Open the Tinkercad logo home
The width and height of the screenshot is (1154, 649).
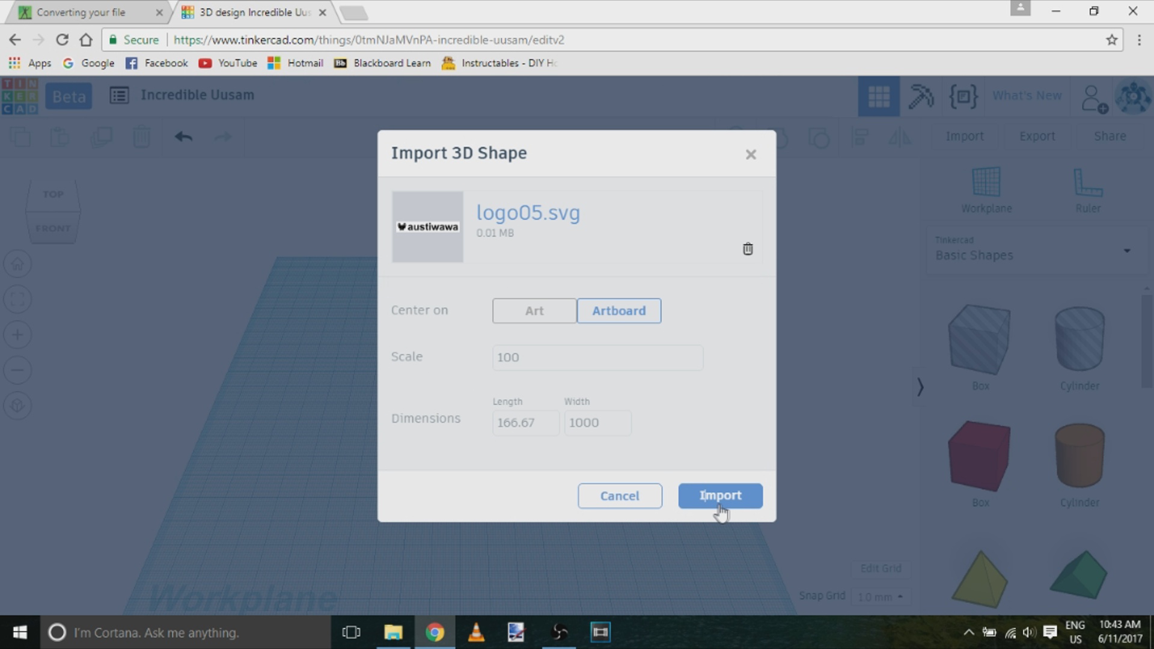[20, 96]
